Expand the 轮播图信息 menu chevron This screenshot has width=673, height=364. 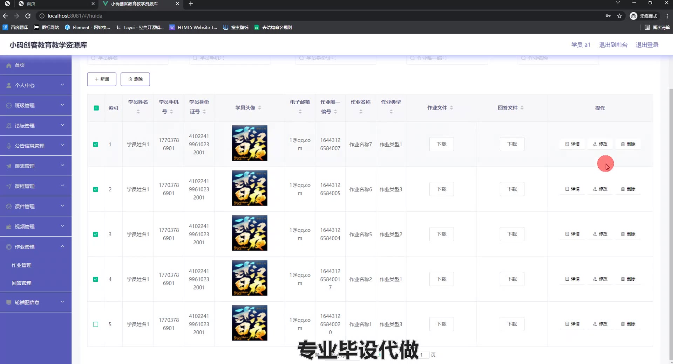click(62, 302)
